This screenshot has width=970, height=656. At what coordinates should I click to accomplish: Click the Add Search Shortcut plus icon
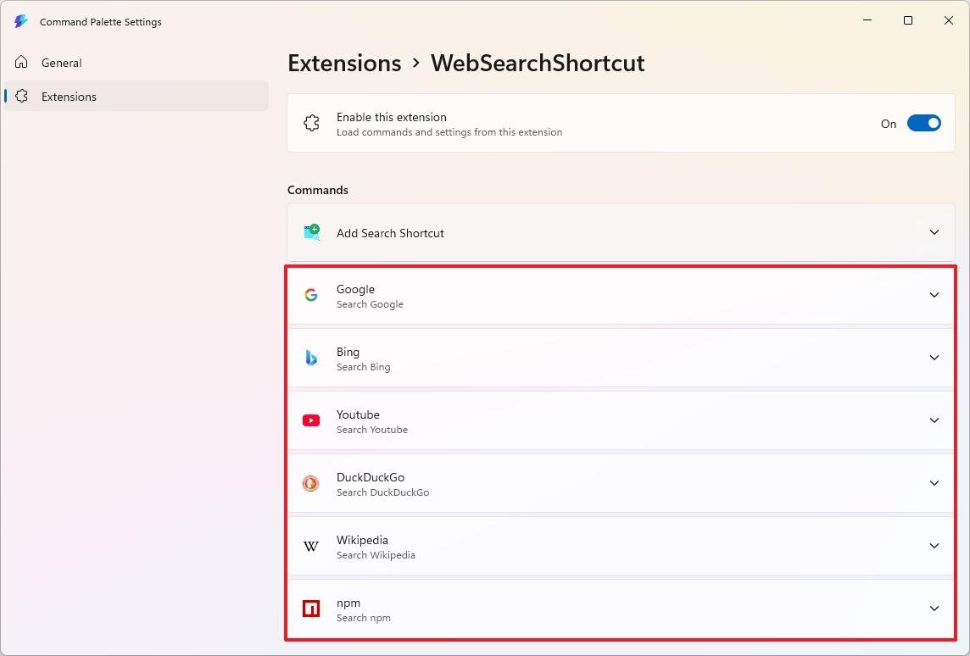pyautogui.click(x=311, y=231)
